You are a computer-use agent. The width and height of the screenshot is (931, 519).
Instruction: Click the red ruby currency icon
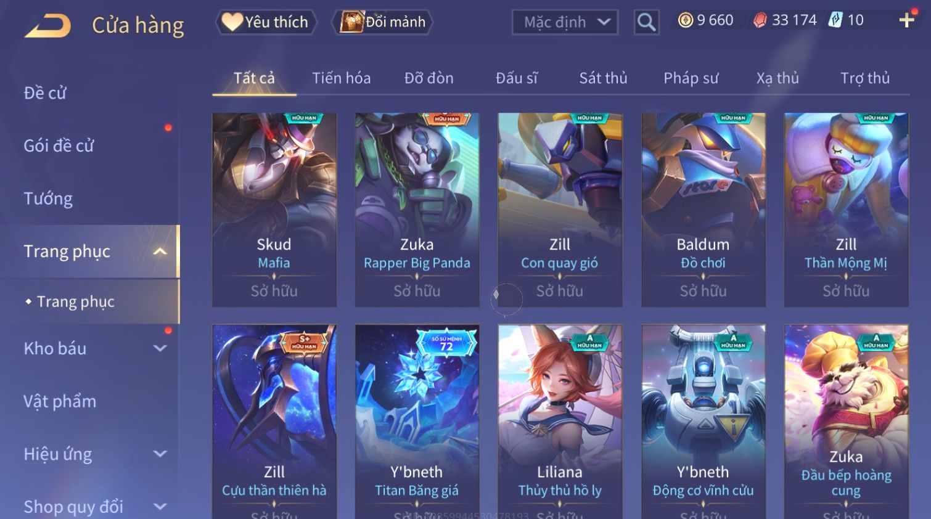click(760, 20)
